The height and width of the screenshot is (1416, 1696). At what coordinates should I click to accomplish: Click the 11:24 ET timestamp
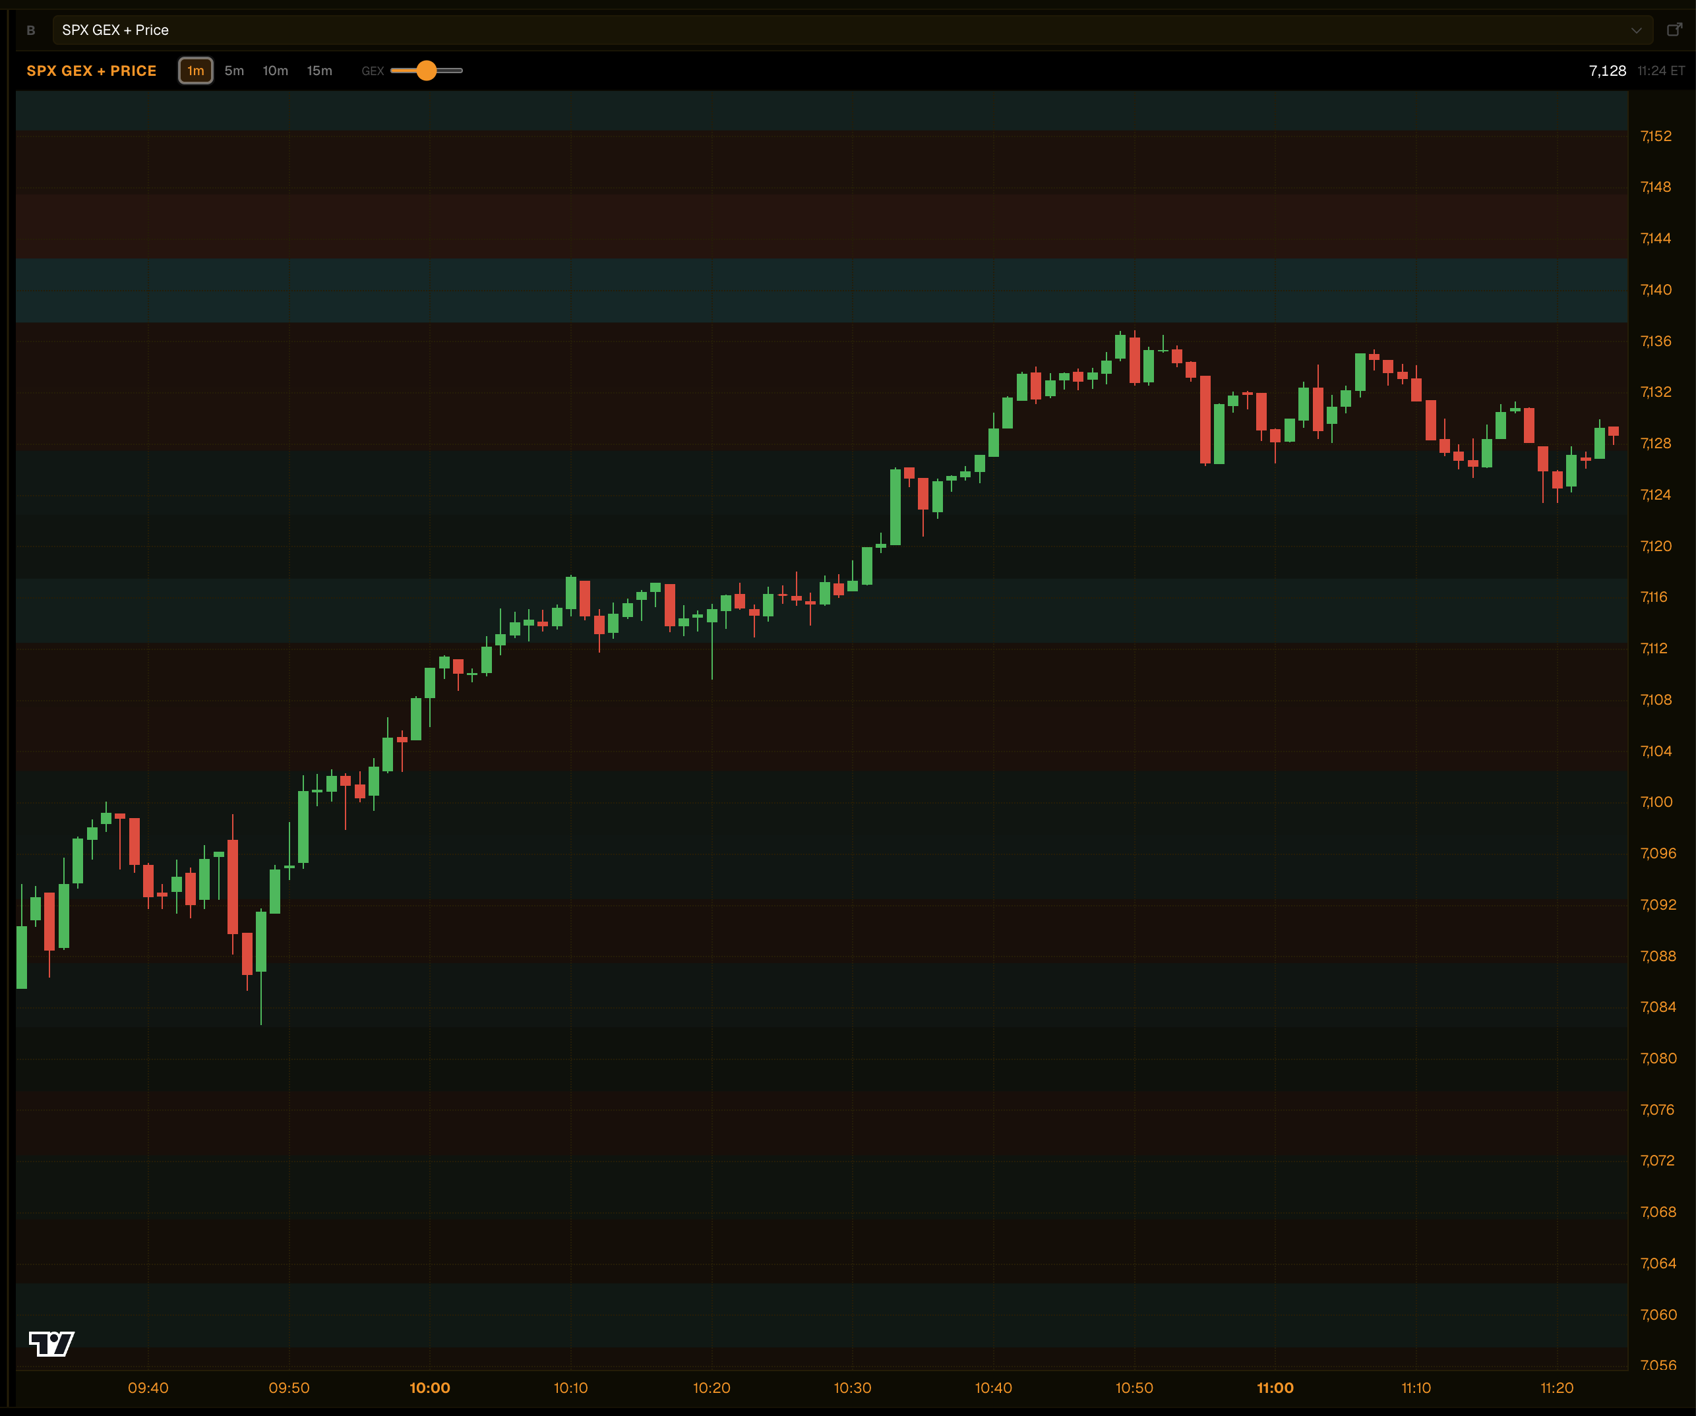[x=1661, y=71]
